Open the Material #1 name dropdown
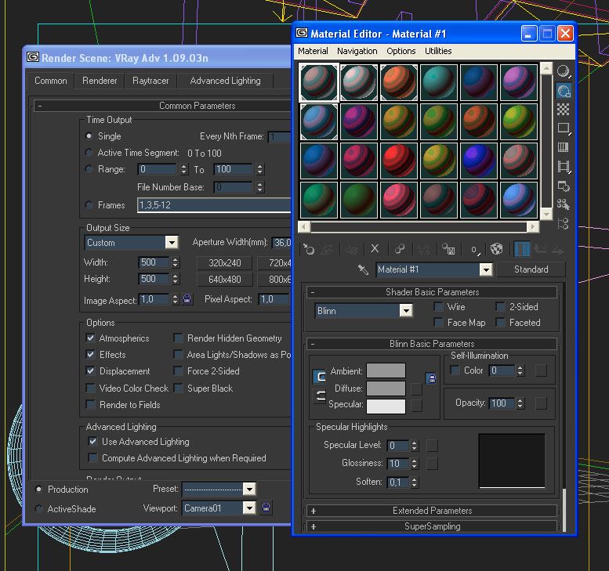The height and width of the screenshot is (571, 609). click(x=486, y=269)
